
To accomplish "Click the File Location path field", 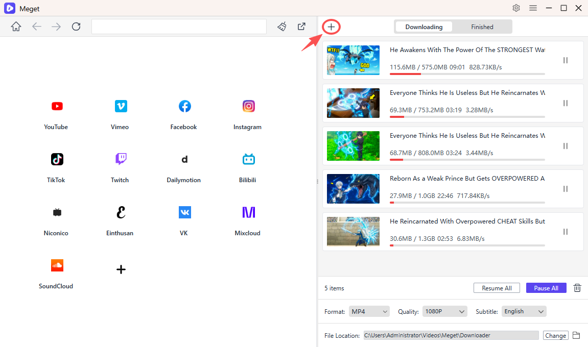I will coord(451,335).
